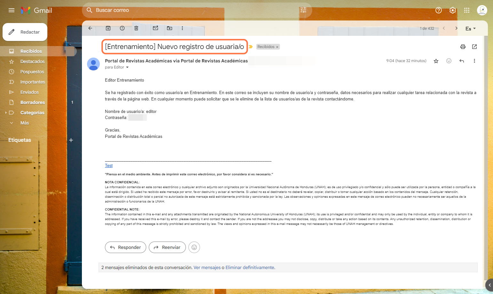The height and width of the screenshot is (294, 493).
Task: Add emoji reaction beside timestamp
Action: (449, 61)
